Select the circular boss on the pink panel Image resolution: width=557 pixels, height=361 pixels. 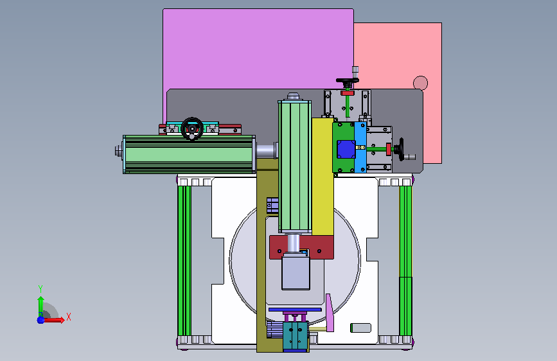(421, 83)
